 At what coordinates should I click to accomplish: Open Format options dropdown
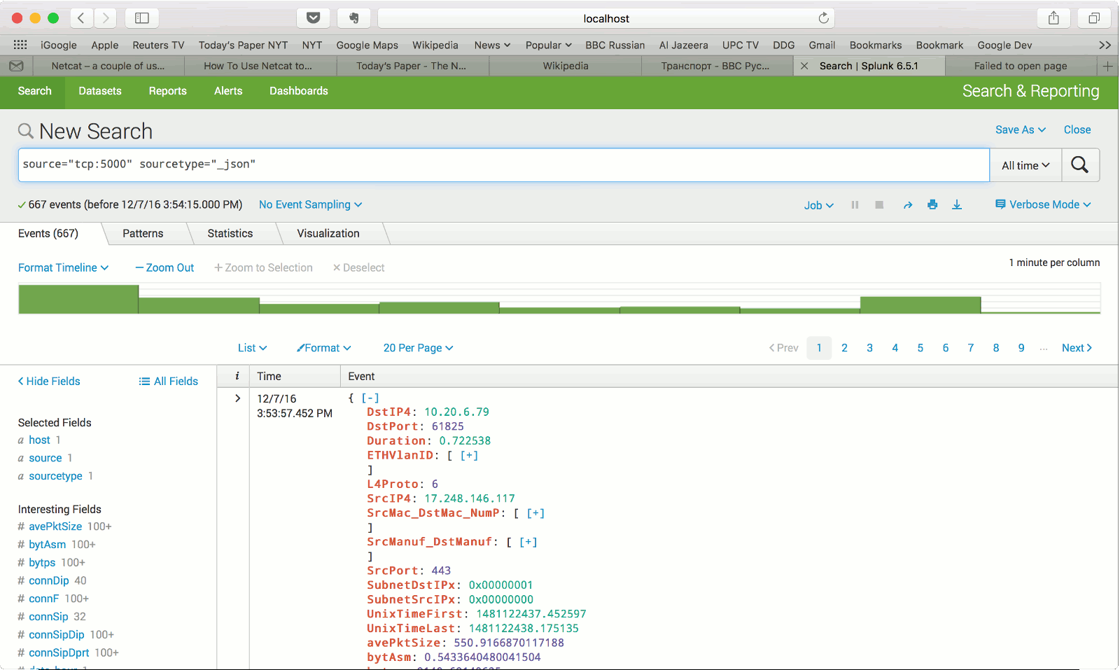[x=323, y=348]
